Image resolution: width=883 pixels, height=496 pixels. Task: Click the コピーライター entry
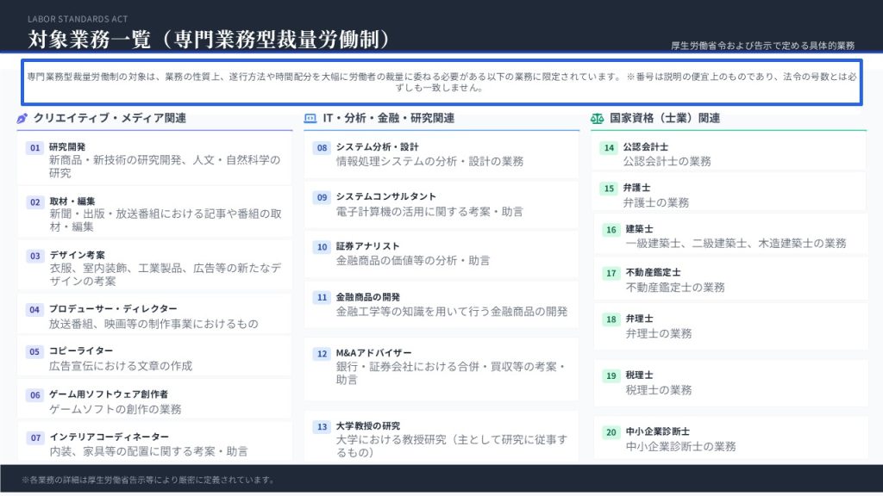click(x=155, y=358)
